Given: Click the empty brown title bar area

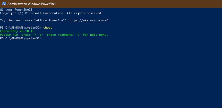Looking at the screenshot, I should (x=139, y=4).
